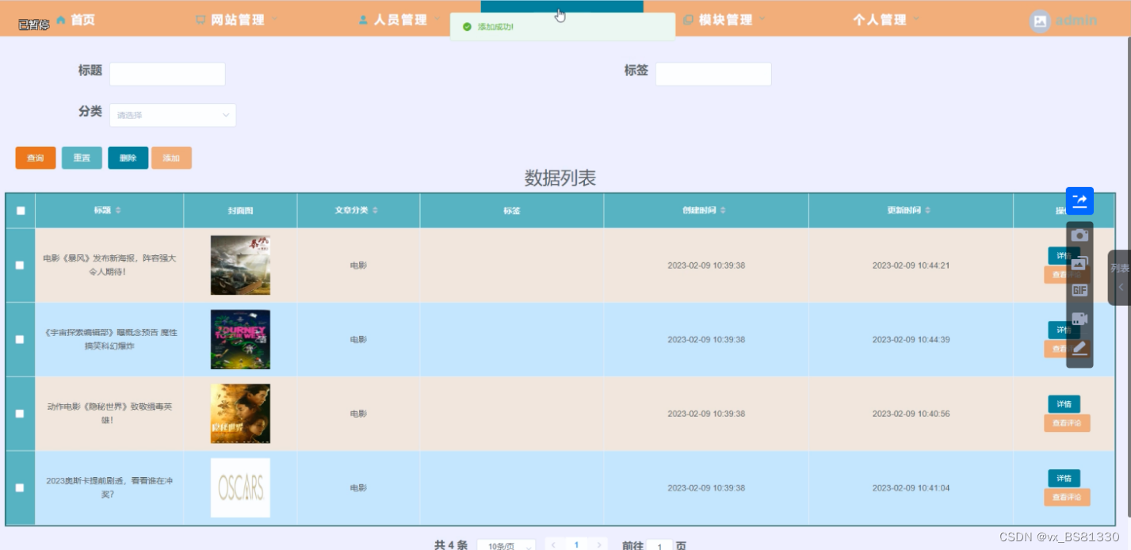Toggle the select-all checkbox in table header
Viewport: 1131px width, 550px height.
click(21, 211)
